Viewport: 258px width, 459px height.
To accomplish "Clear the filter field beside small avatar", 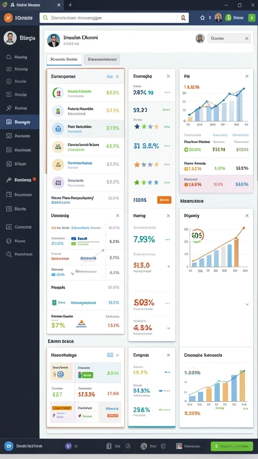I will [247, 39].
